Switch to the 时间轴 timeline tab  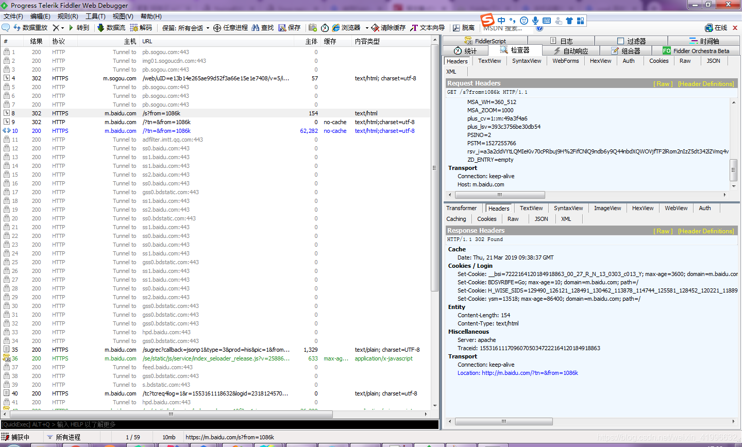[x=704, y=41]
